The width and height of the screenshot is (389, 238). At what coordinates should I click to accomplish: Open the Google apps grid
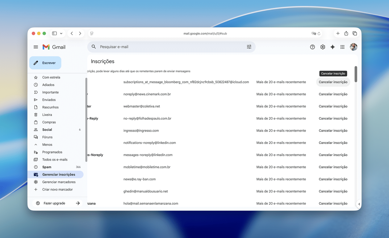[342, 47]
